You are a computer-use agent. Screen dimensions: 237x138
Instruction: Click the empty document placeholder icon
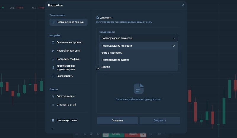click(x=138, y=89)
